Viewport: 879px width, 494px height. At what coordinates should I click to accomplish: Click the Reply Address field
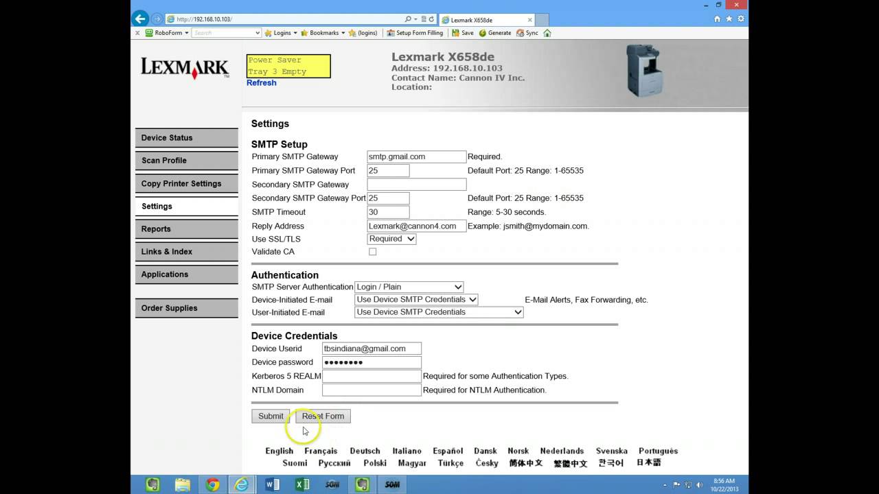click(417, 226)
